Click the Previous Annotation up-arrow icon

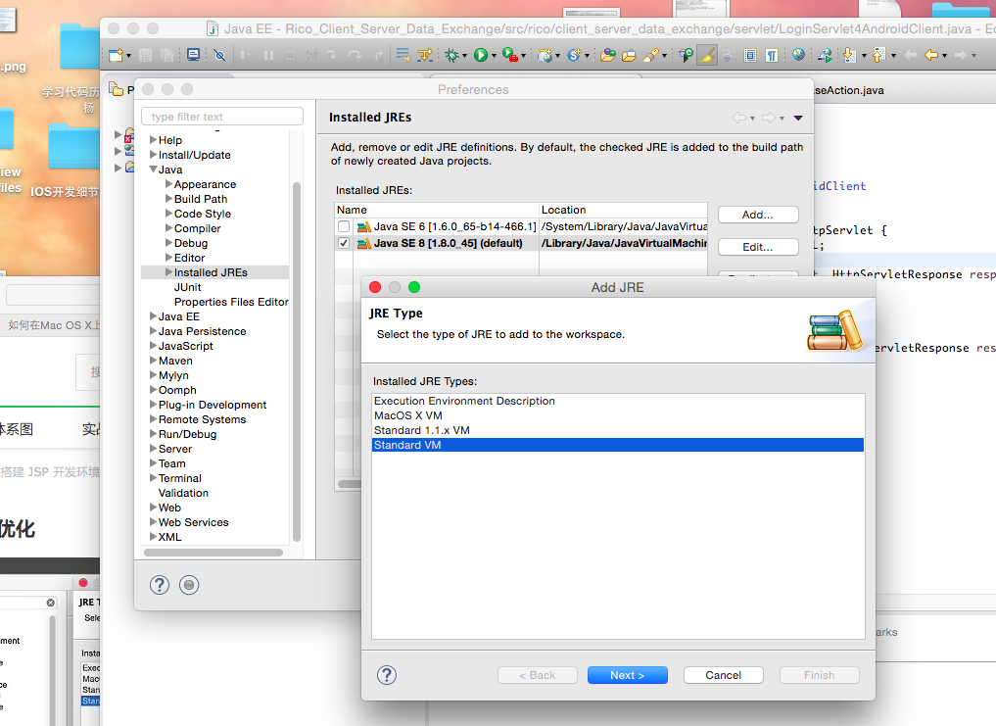878,55
